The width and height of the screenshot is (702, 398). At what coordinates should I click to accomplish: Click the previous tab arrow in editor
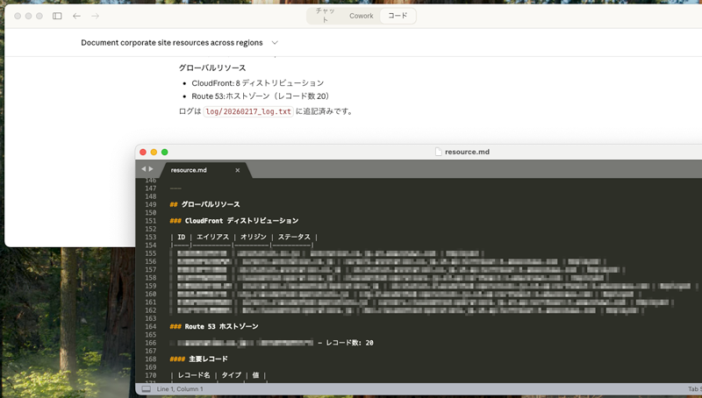[x=141, y=169]
